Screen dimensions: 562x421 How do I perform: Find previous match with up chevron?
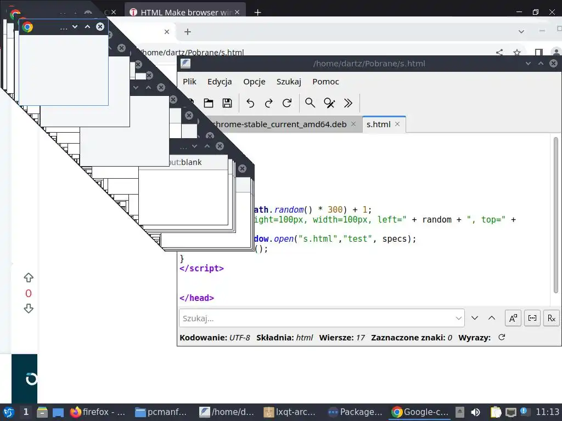pyautogui.click(x=492, y=318)
